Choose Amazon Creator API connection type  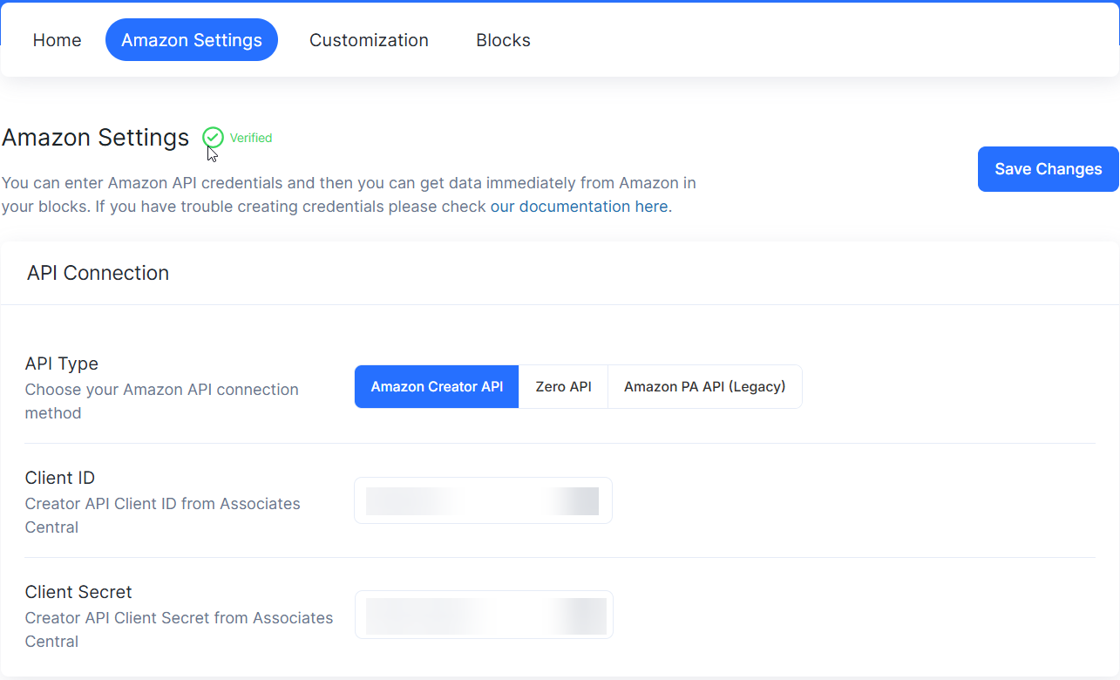coord(437,386)
